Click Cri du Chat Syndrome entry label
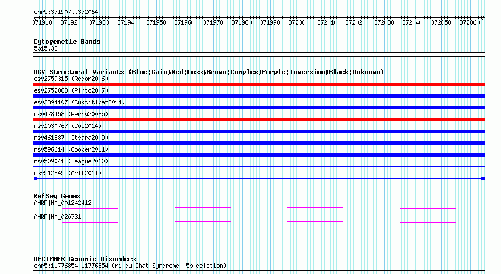This screenshot has height=274, width=501. coord(130,266)
